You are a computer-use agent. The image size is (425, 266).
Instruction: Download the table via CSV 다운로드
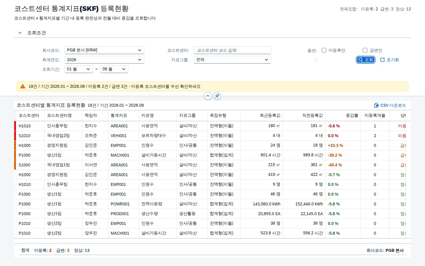tap(390, 105)
